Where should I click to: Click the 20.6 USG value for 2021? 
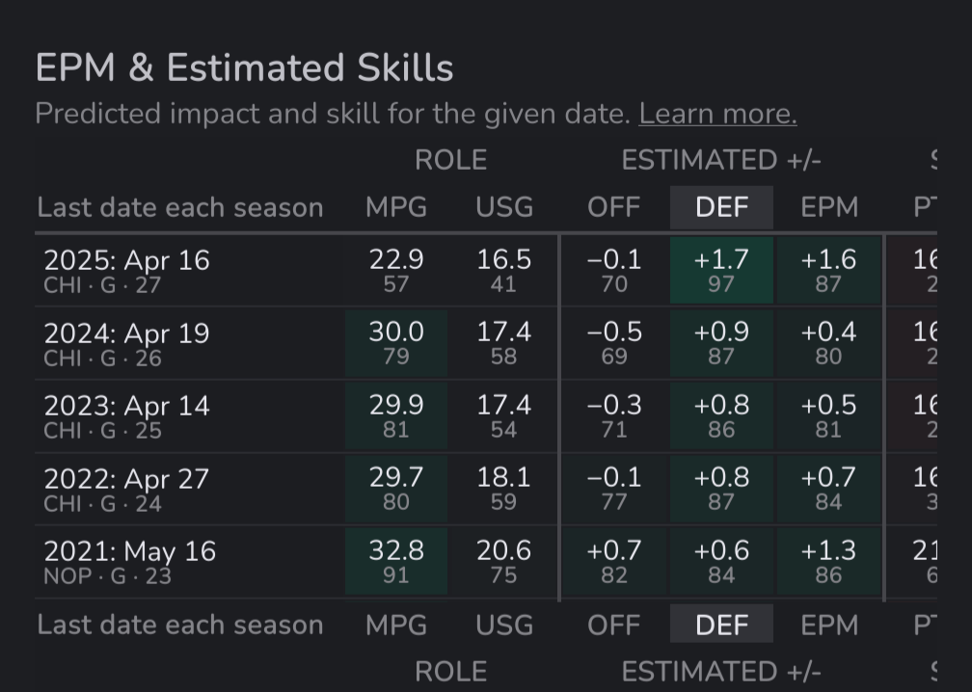[x=503, y=551]
